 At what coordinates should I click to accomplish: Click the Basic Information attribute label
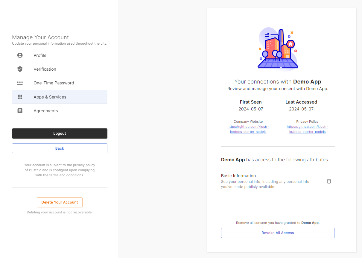pyautogui.click(x=238, y=176)
